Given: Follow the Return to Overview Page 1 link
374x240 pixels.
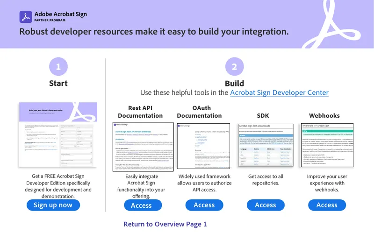Looking at the screenshot, I should pos(165,224).
